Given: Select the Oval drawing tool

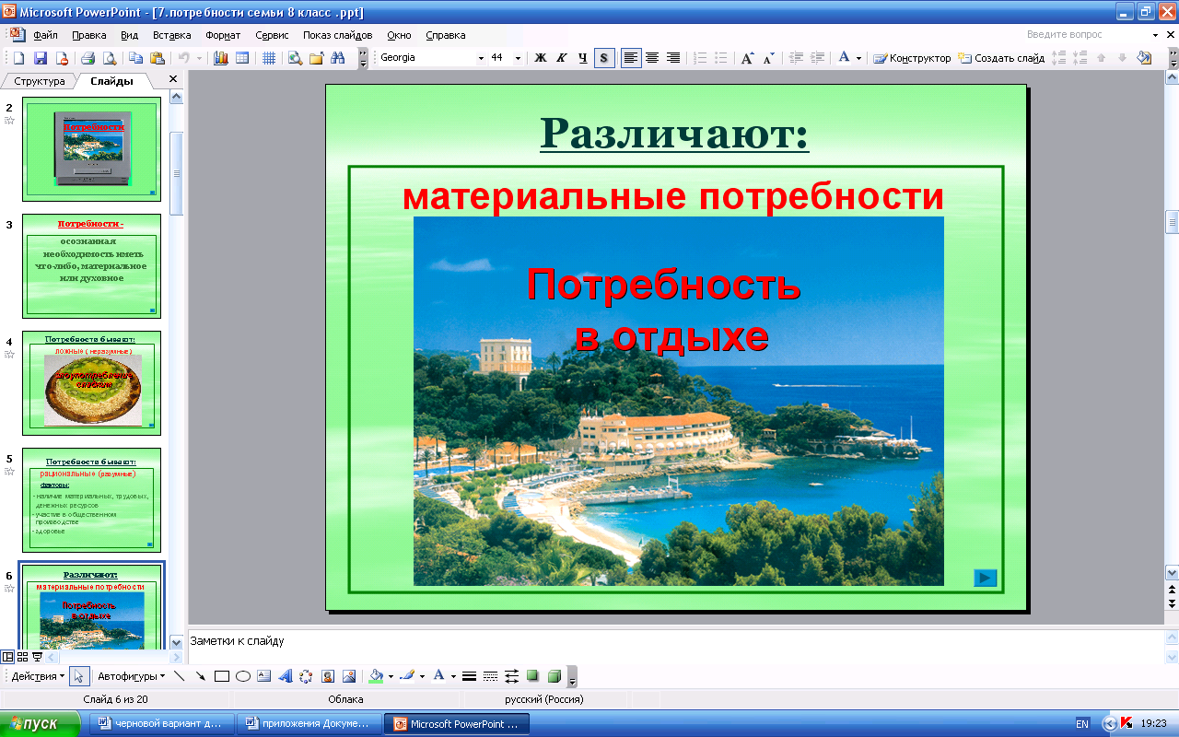Looking at the screenshot, I should (x=243, y=676).
